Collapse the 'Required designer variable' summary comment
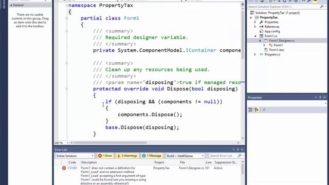Viewport: 329px width, 185px height. tap(66, 31)
